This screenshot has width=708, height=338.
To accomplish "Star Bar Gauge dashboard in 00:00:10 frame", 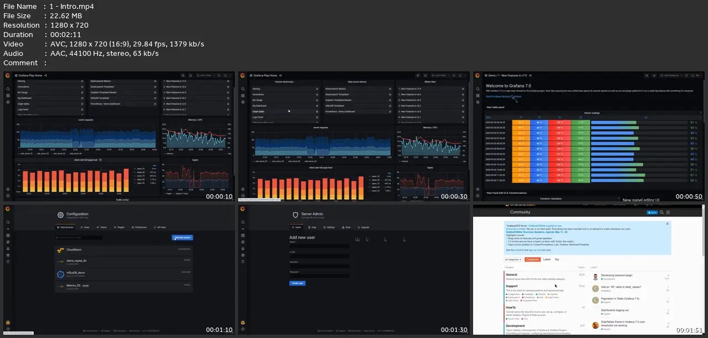I will 82,92.
